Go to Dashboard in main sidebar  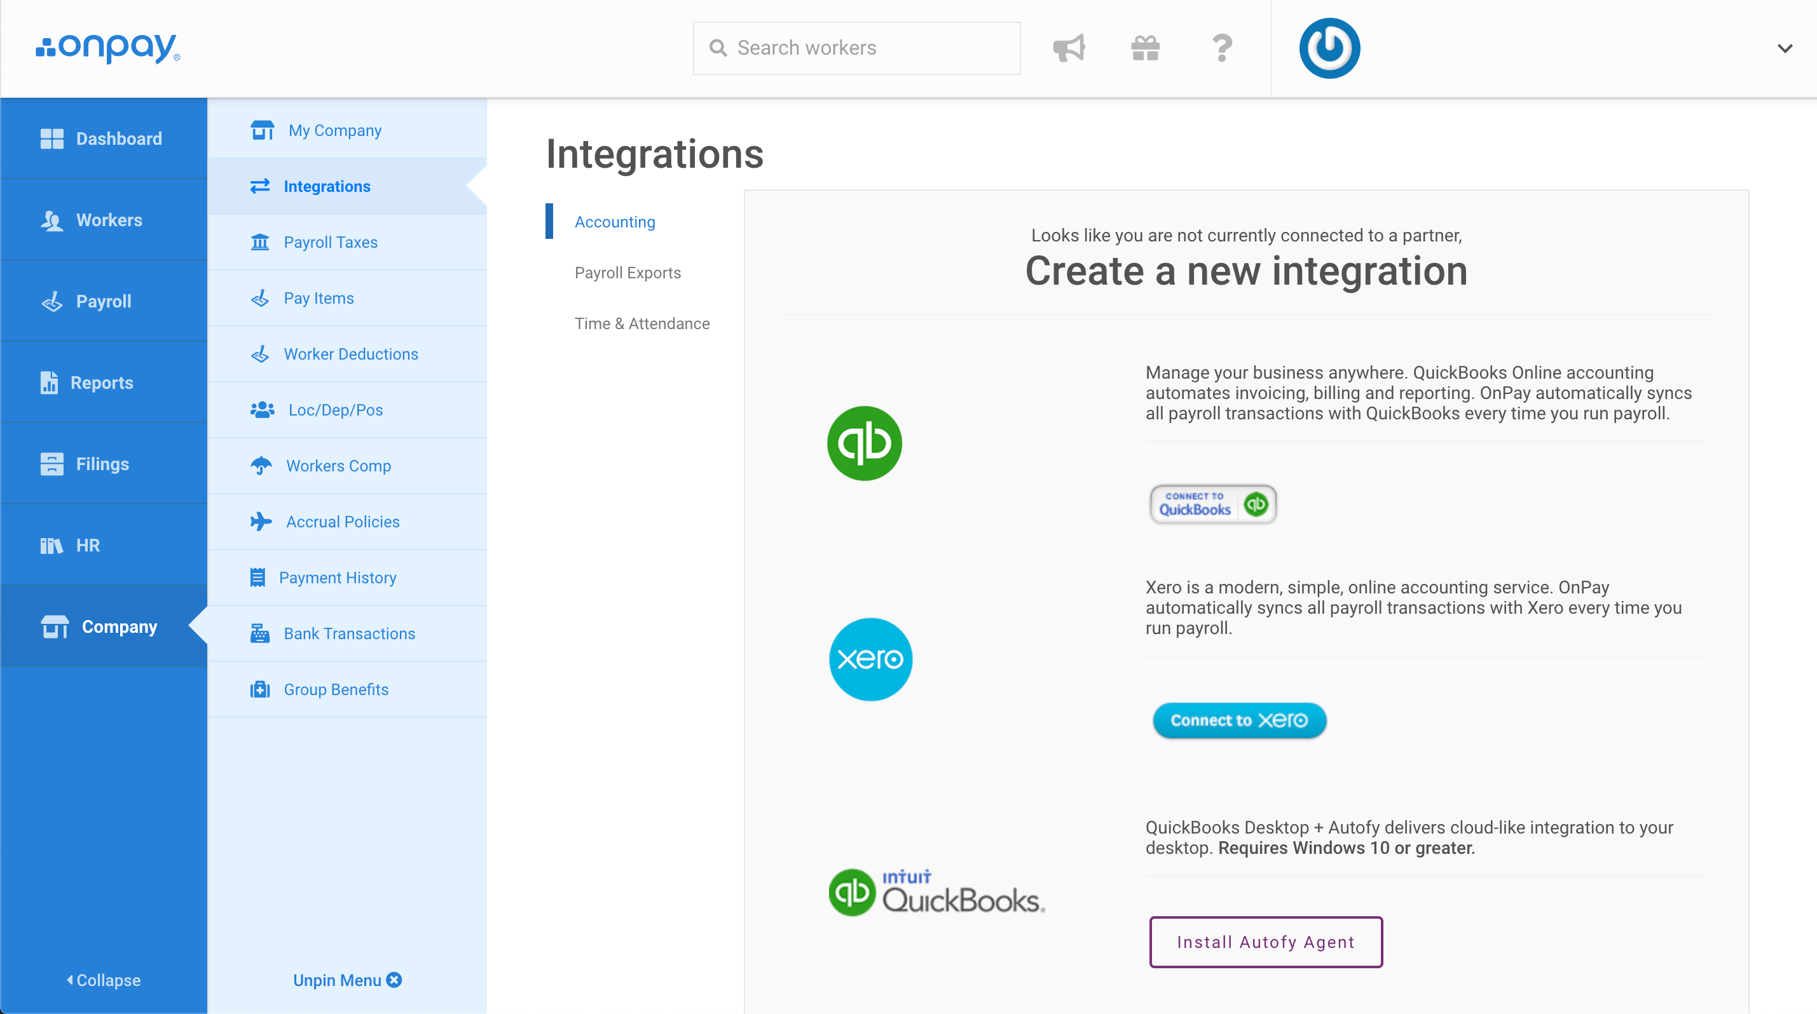point(104,138)
